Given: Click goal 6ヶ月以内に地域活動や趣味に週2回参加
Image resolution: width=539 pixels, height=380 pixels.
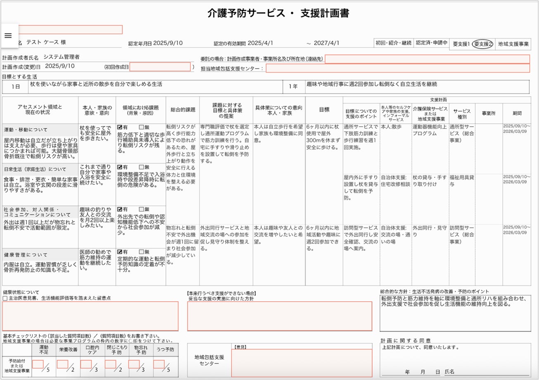Looking at the screenshot, I should coord(323,238).
